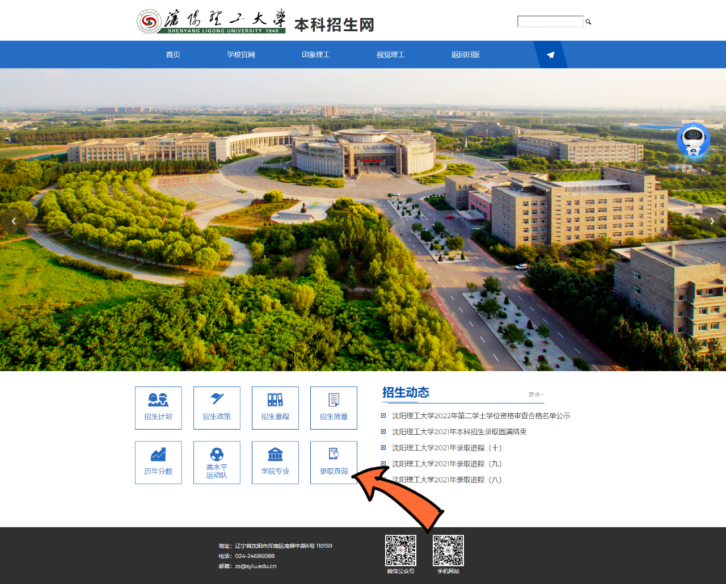Expand 招生动态 list via 更多+
The image size is (726, 584).
[535, 394]
